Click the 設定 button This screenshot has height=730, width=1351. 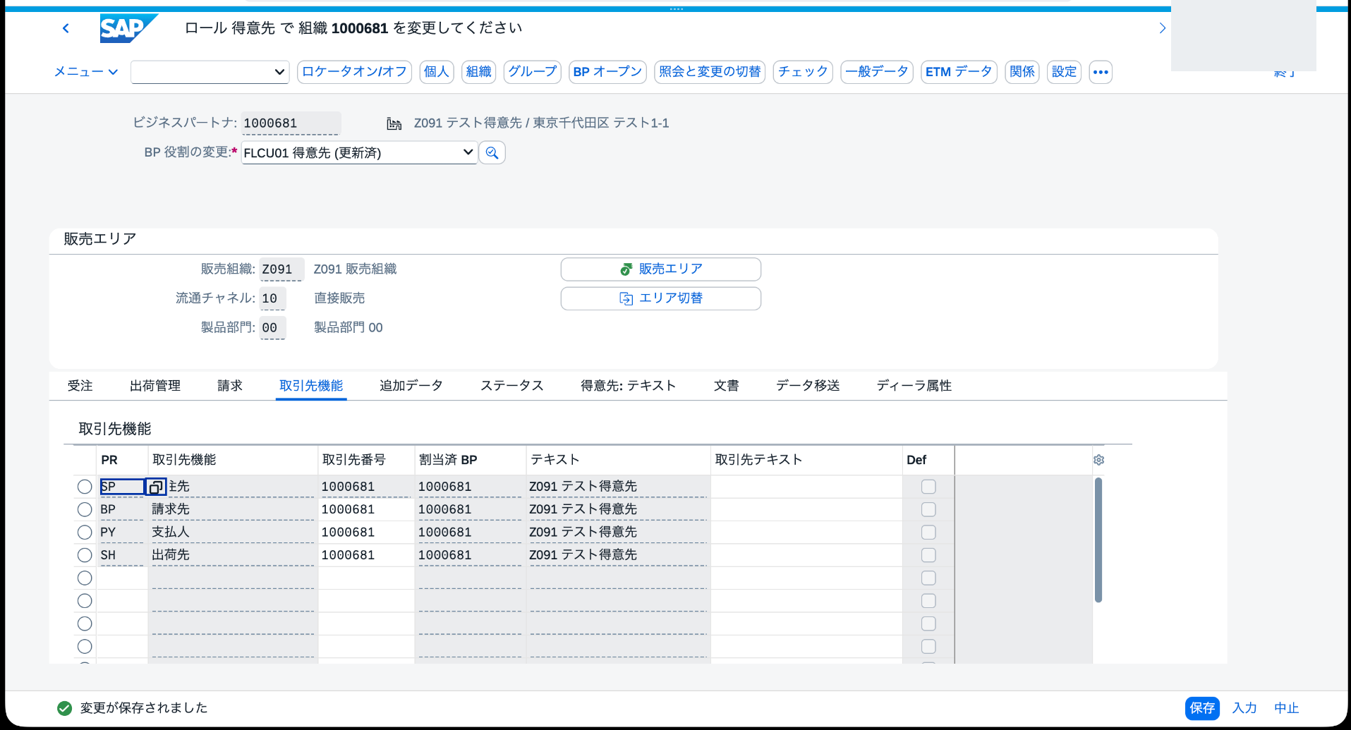click(1064, 72)
